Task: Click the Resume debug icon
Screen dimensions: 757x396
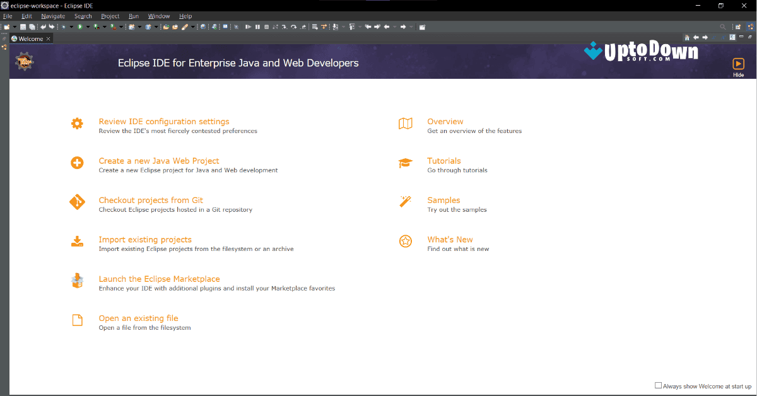Action: point(249,26)
